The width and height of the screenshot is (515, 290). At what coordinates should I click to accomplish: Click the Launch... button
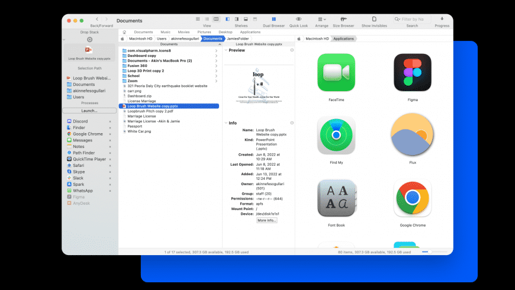coord(89,111)
